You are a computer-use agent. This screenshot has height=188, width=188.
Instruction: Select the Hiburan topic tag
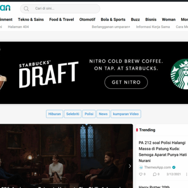(x=55, y=114)
